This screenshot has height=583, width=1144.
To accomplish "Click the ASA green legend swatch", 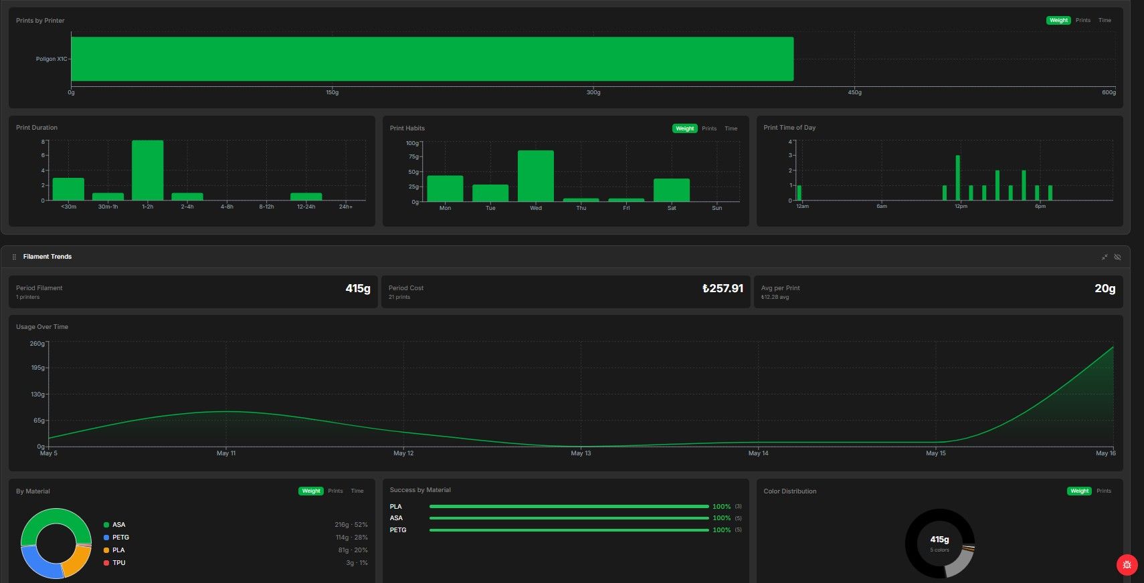I will [106, 525].
